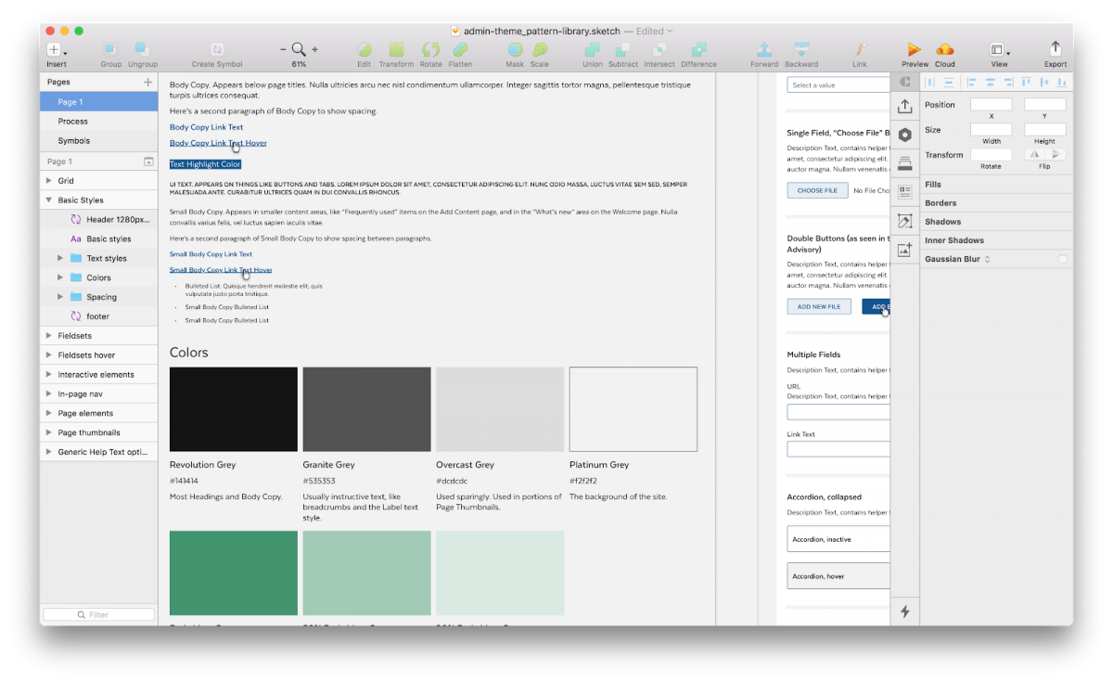Flip the selection horizontally
Screen dimensions: 1113x683
pyautogui.click(x=1034, y=154)
